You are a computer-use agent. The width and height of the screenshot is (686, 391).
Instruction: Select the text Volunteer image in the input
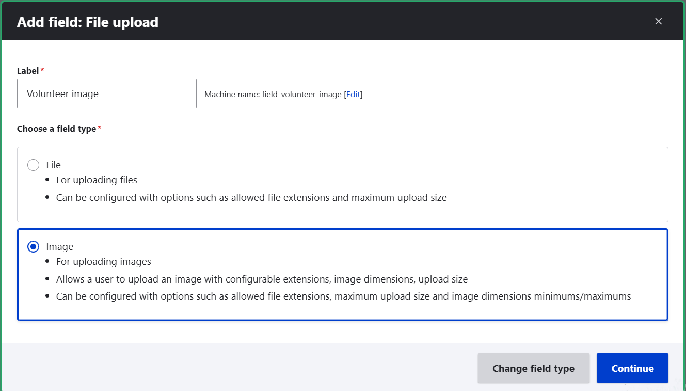(x=63, y=93)
